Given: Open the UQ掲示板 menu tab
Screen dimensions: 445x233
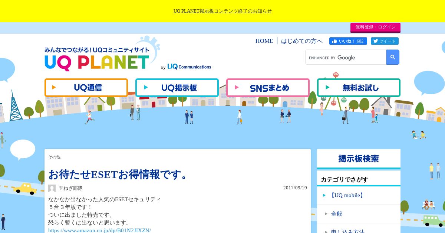Looking at the screenshot, I should (x=177, y=88).
